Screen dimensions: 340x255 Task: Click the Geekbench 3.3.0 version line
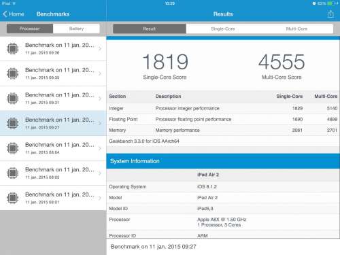(144, 141)
